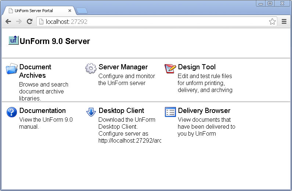This screenshot has height=191, width=292.
Task: Open the Design Tool heading link
Action: [197, 67]
